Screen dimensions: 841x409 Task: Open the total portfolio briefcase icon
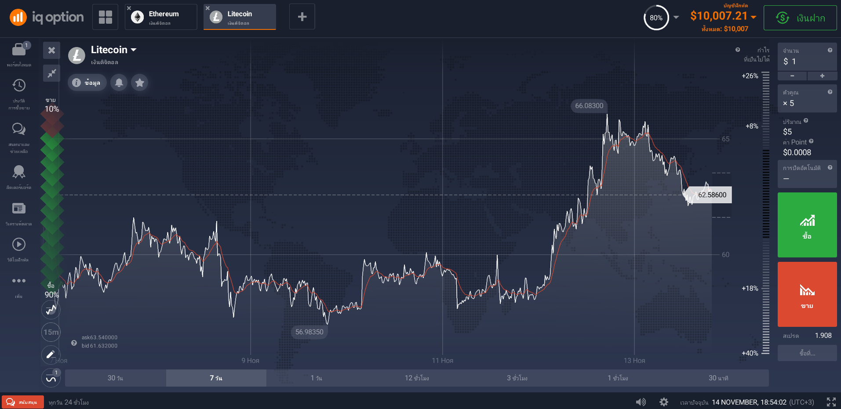pos(18,50)
